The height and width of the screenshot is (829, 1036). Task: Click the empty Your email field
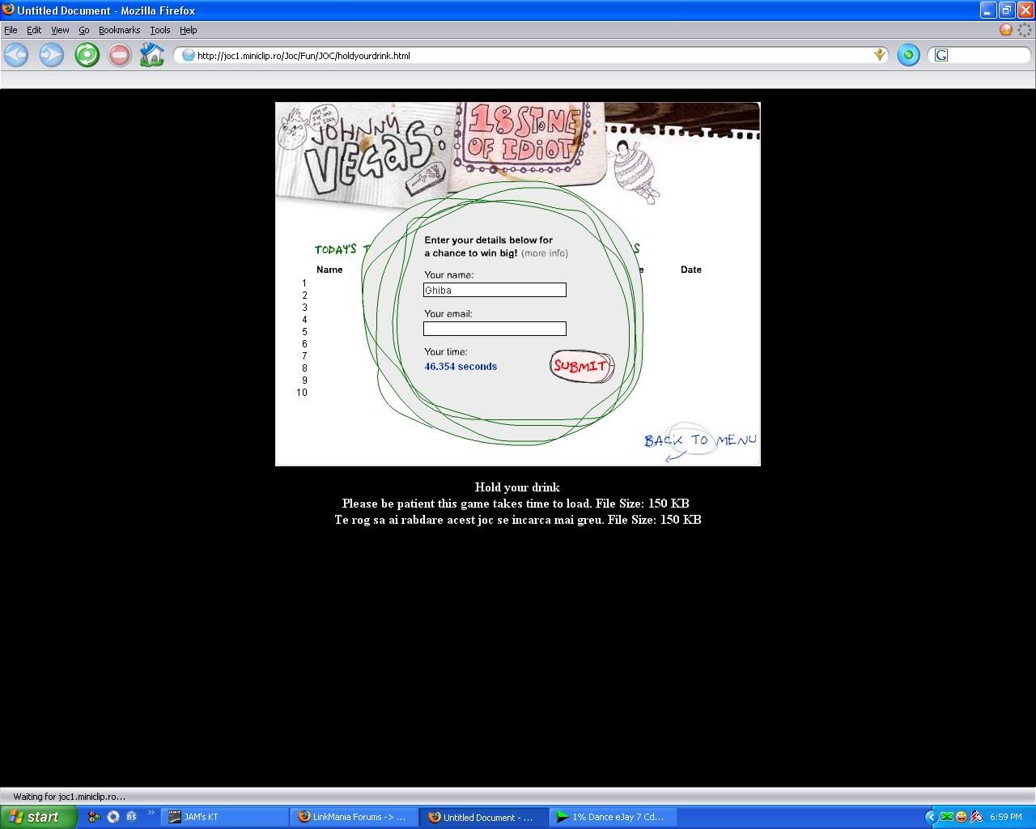tap(495, 329)
